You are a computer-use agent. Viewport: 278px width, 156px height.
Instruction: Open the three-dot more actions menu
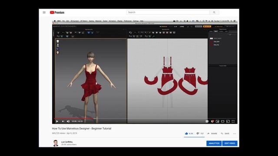[x=235, y=134]
